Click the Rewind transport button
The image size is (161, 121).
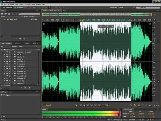92,105
